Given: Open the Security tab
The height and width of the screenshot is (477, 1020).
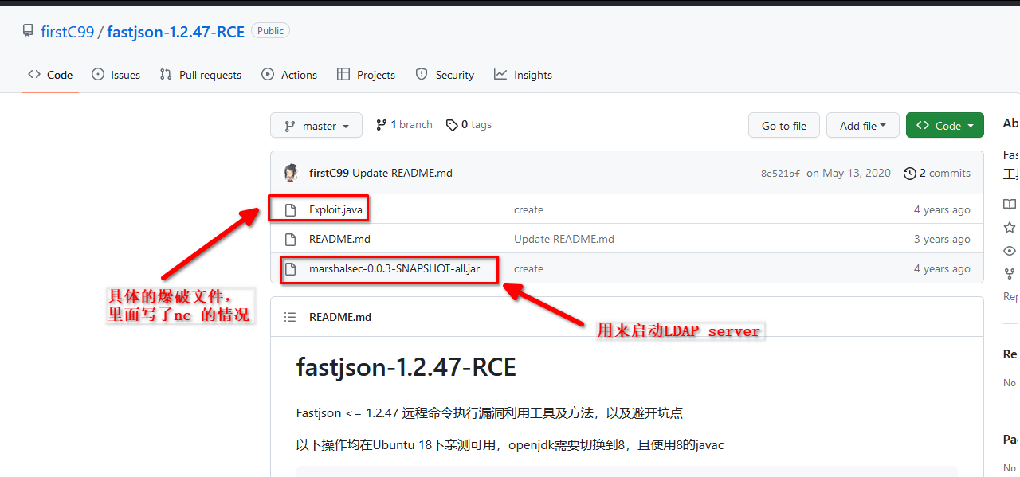Looking at the screenshot, I should tap(445, 75).
